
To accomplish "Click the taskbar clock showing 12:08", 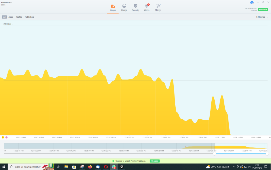I will [x=257, y=167].
